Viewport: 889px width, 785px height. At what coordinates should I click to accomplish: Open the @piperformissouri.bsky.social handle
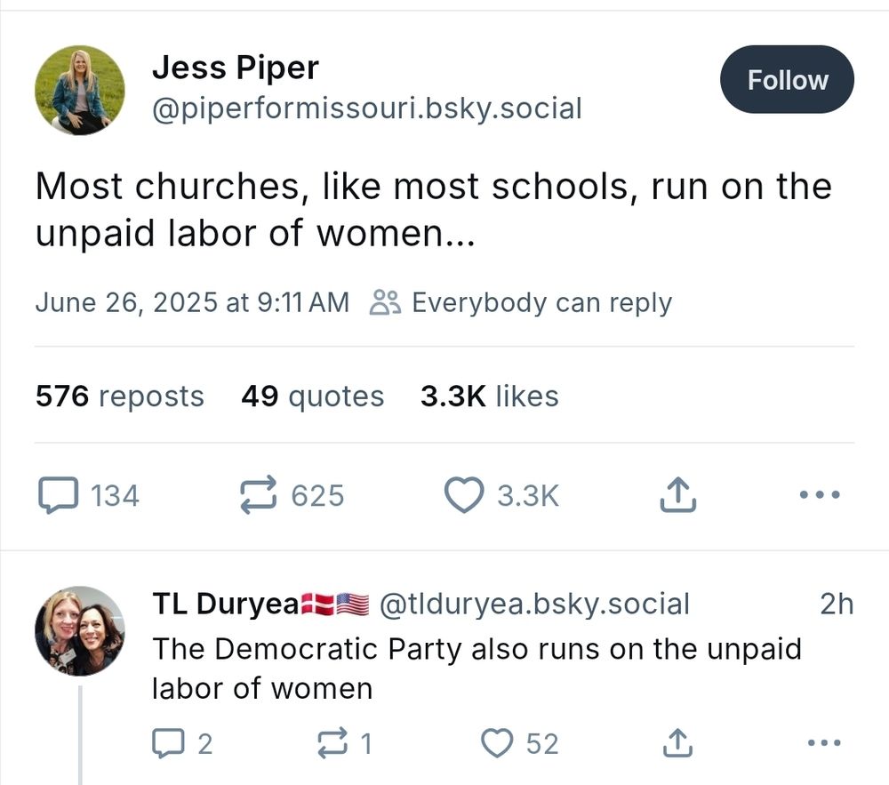tap(367, 108)
